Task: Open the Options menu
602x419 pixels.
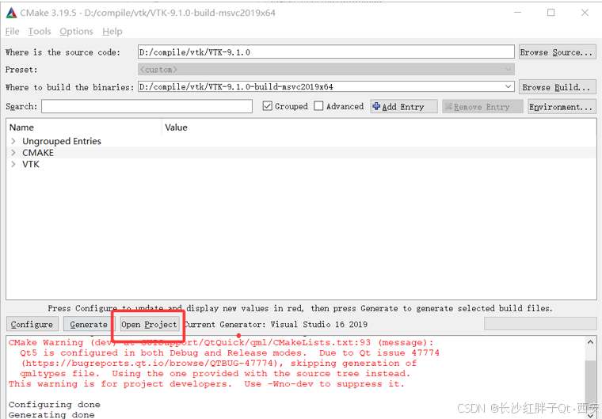Action: tap(76, 32)
